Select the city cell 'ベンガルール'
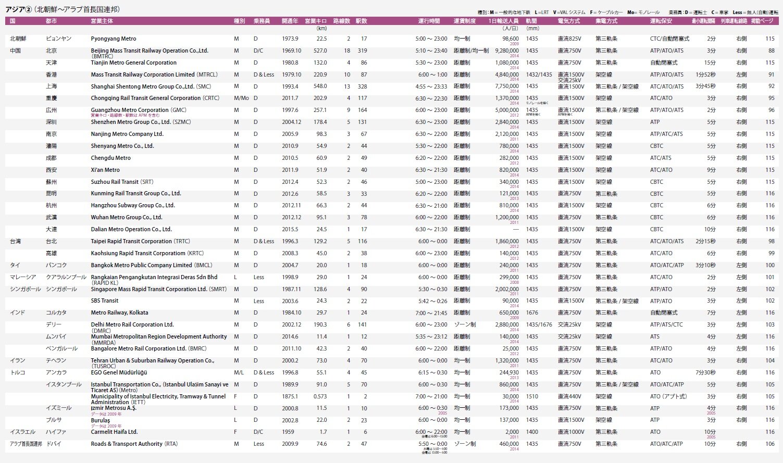 61,349
